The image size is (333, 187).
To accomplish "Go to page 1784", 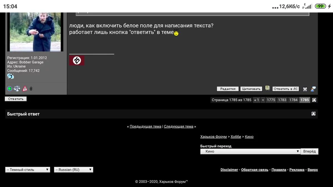I will [x=293, y=100].
